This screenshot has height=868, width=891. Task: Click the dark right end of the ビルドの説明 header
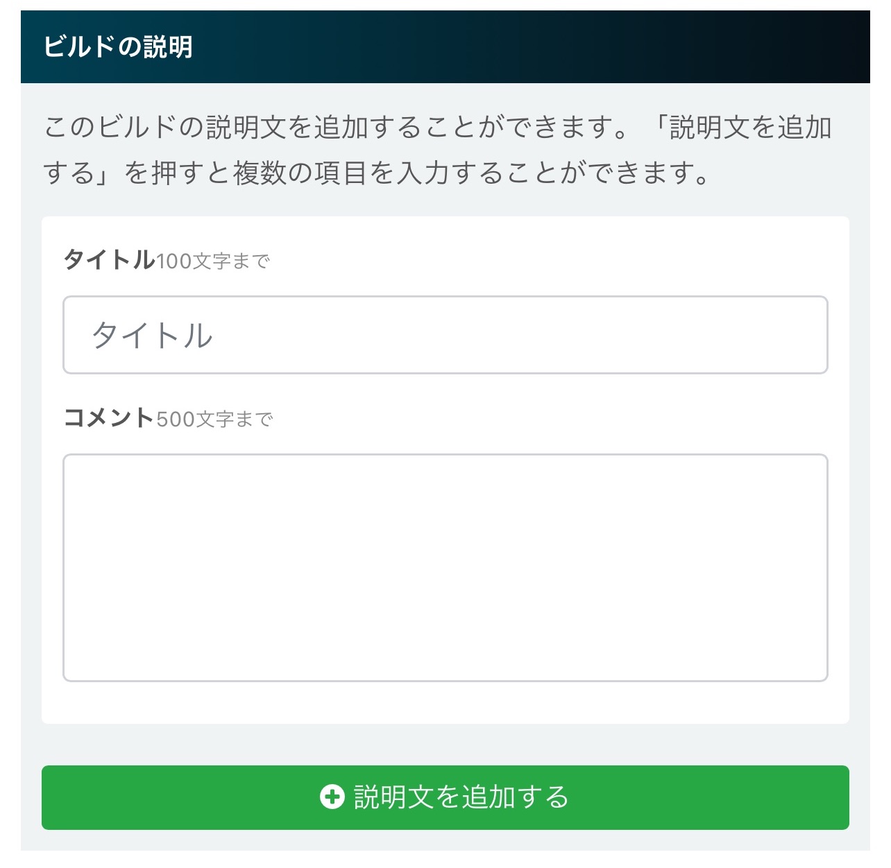click(x=798, y=47)
